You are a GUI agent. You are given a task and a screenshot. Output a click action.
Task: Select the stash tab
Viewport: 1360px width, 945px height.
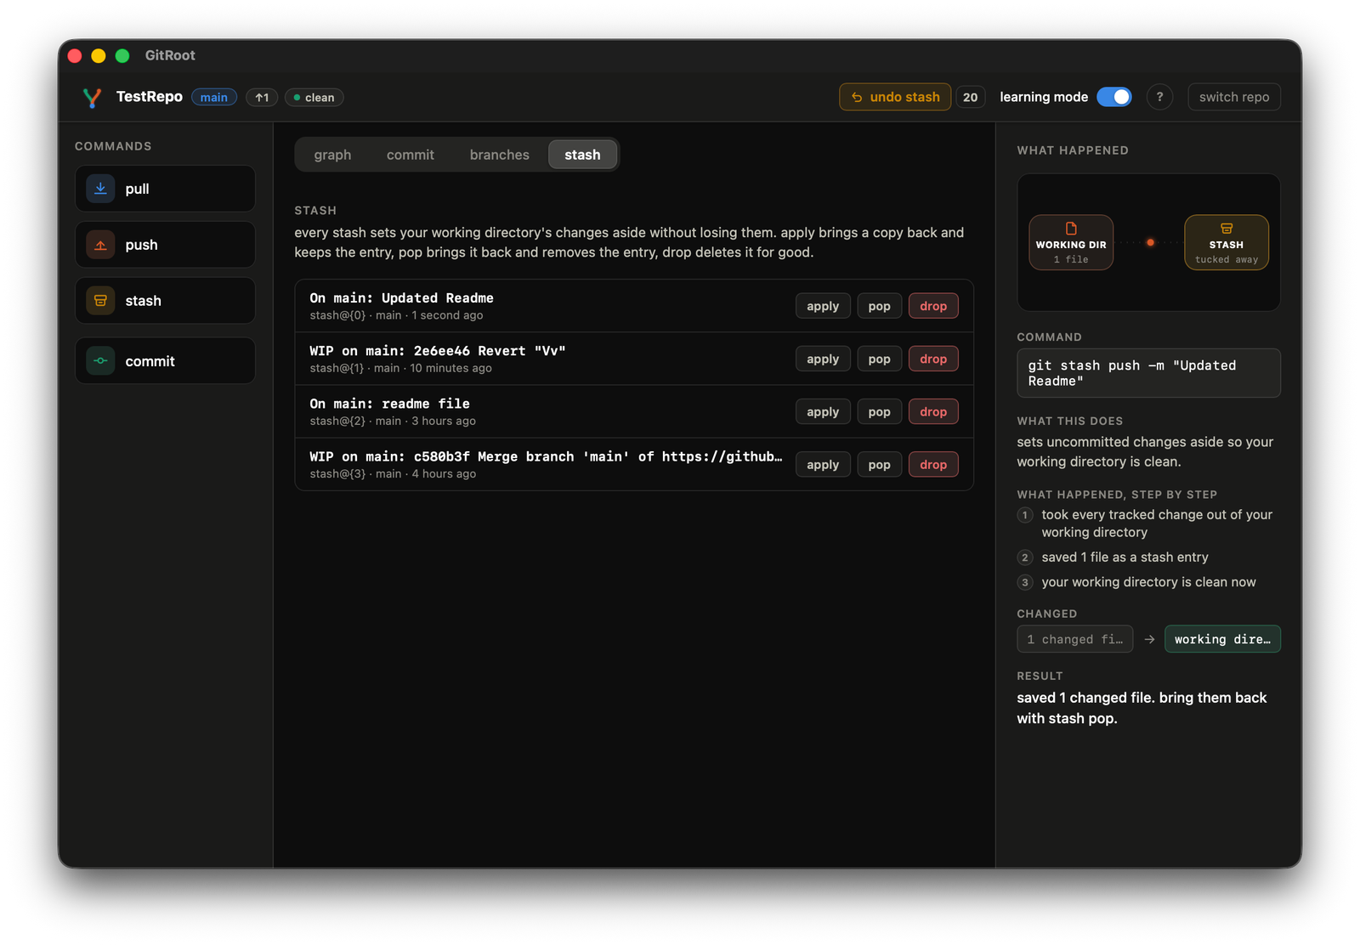[582, 155]
